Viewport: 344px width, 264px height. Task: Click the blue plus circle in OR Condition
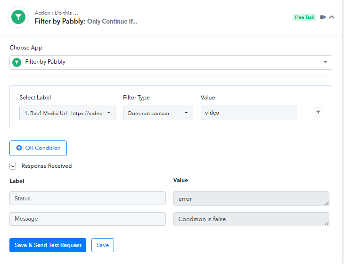[19, 148]
